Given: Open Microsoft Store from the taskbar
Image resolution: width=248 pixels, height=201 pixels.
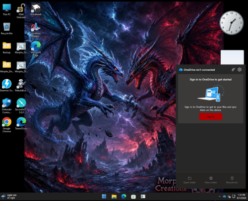Looking at the screenshot, I should click(133, 197).
